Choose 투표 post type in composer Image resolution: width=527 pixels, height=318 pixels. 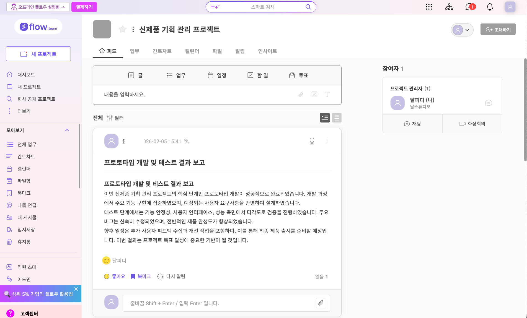[x=298, y=75]
